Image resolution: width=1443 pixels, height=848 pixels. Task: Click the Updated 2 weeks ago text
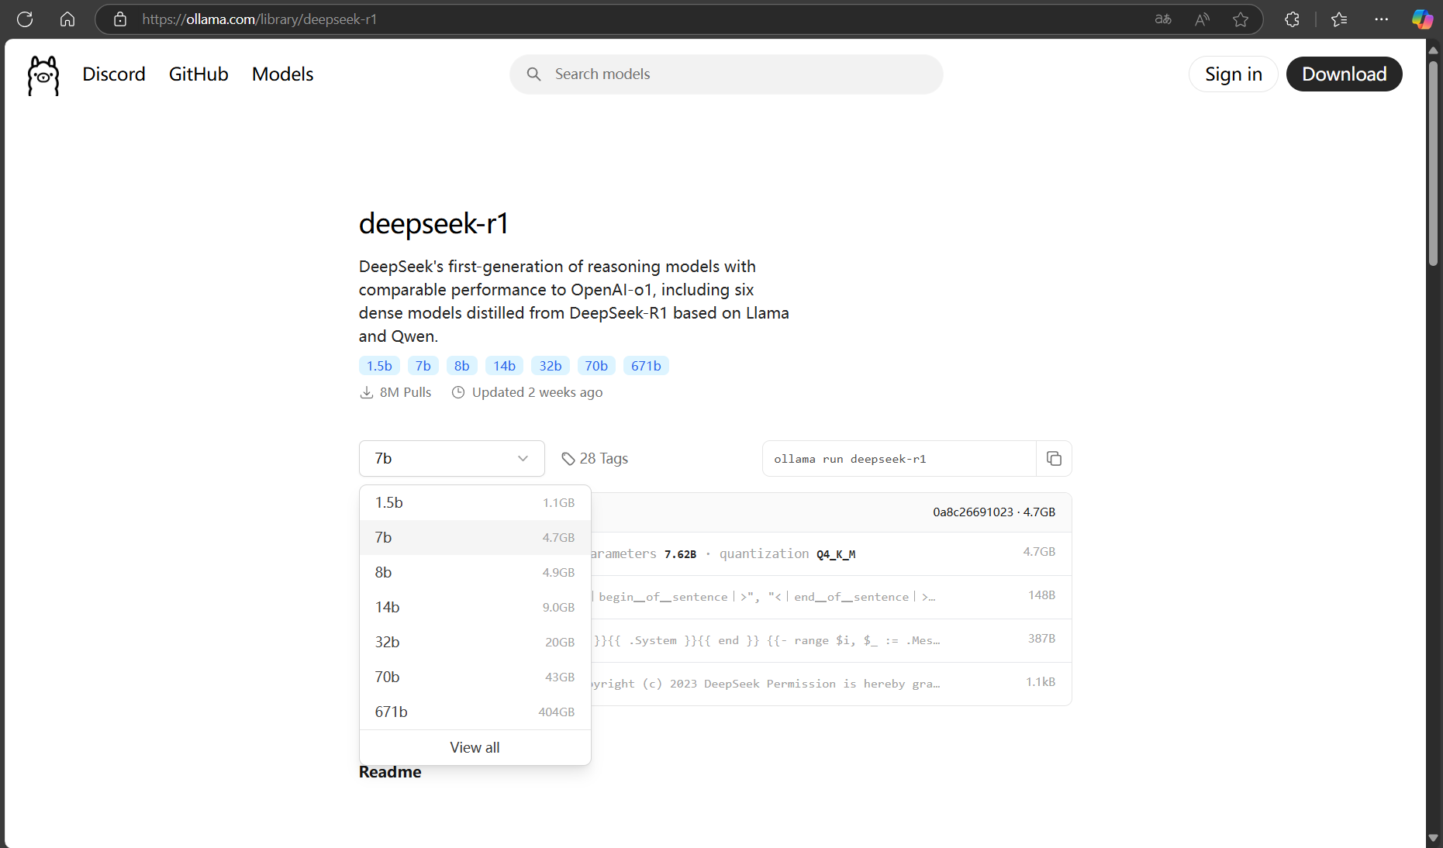pyautogui.click(x=537, y=393)
